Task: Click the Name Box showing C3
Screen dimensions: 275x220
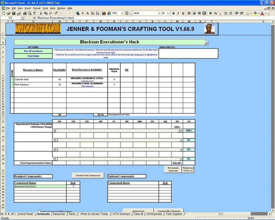Action: click(10, 18)
